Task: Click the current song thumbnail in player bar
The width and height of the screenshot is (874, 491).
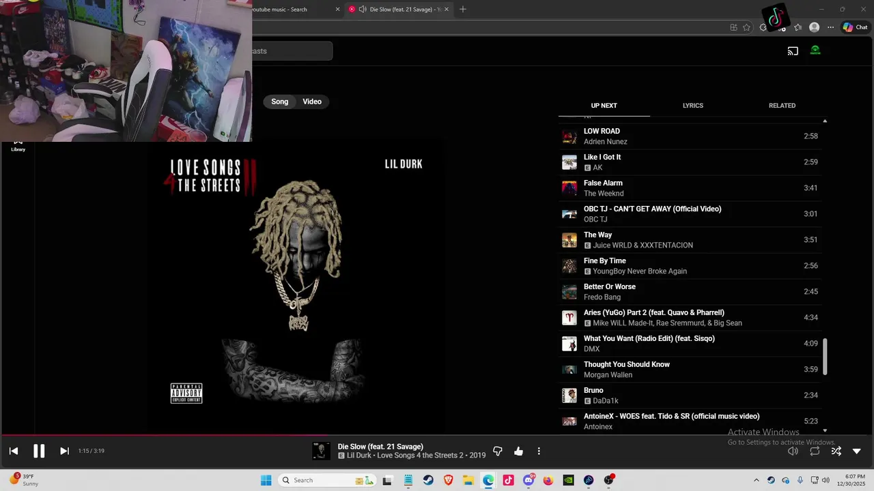Action: [321, 451]
